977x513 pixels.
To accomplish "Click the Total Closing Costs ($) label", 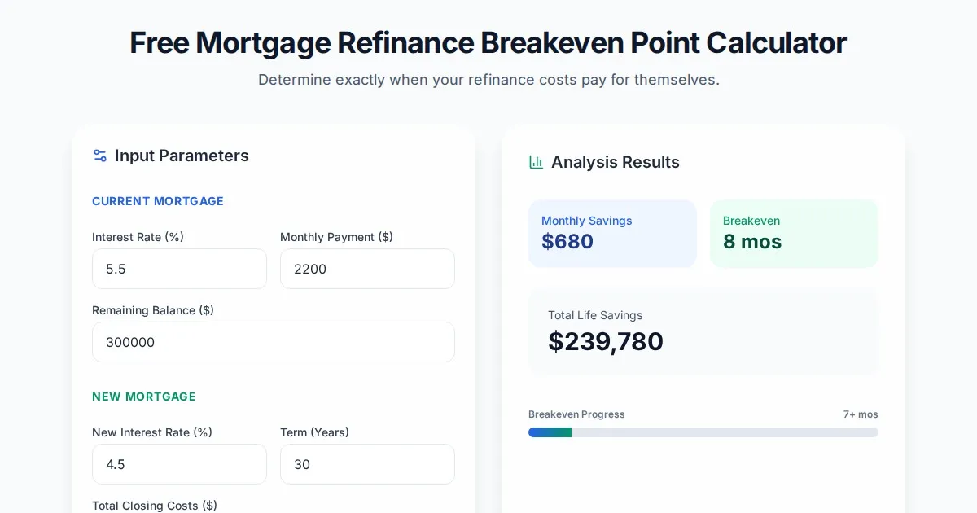I will (155, 506).
